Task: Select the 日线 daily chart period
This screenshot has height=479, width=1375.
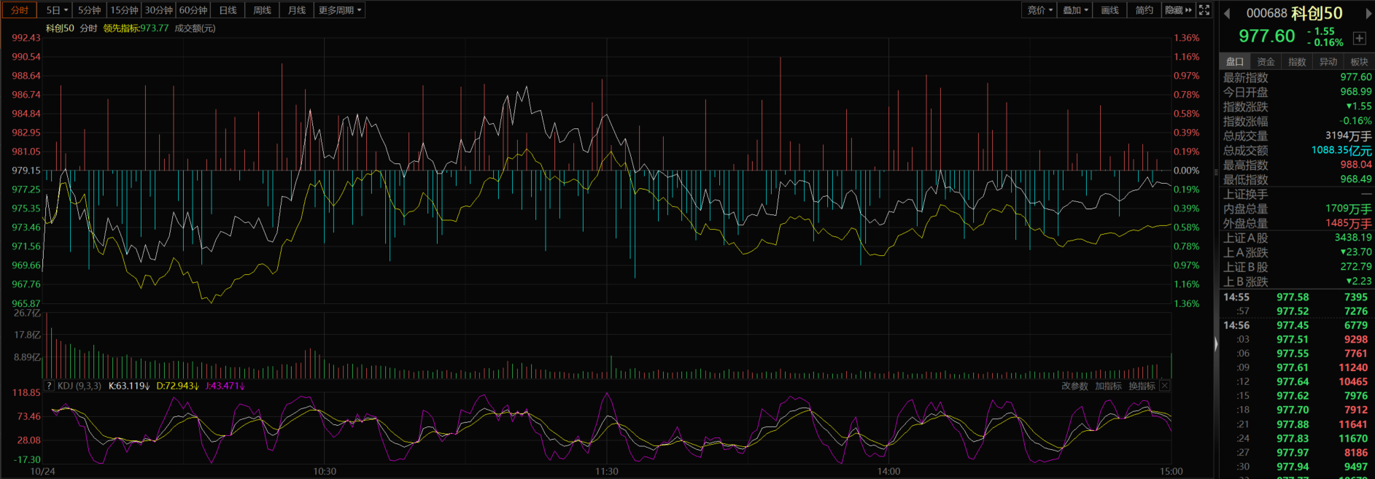Action: [228, 10]
